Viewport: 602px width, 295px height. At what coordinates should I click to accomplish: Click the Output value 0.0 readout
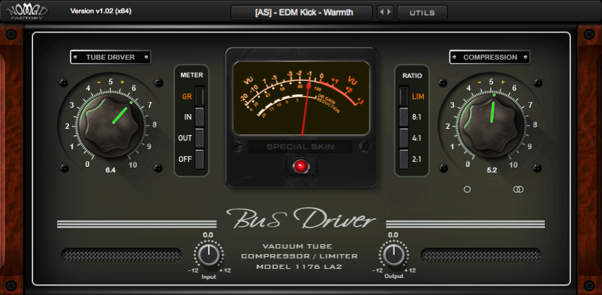[393, 234]
